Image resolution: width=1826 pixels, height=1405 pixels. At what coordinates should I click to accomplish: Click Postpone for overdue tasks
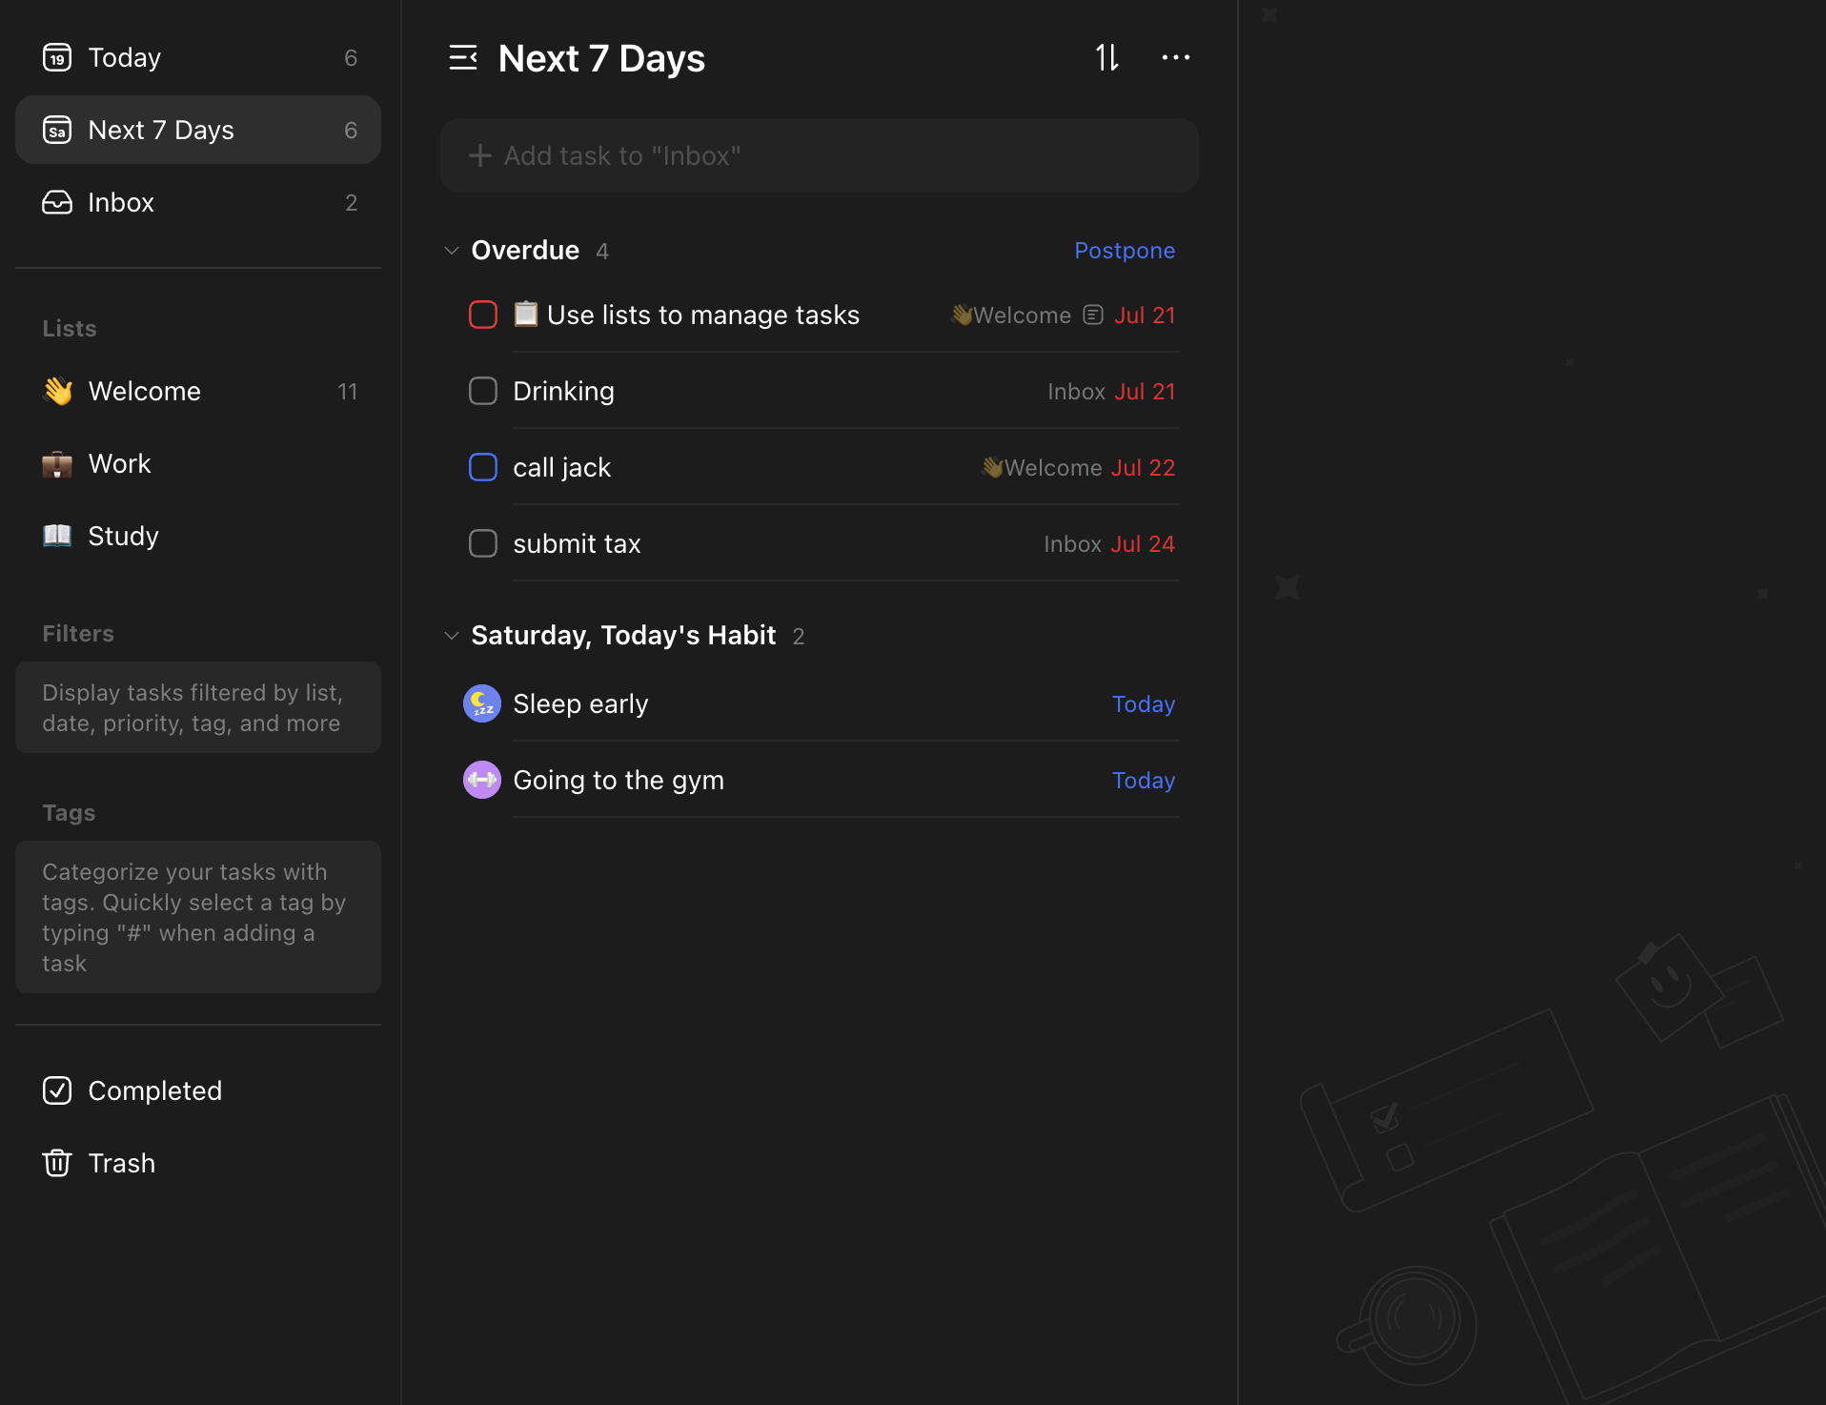(x=1125, y=251)
